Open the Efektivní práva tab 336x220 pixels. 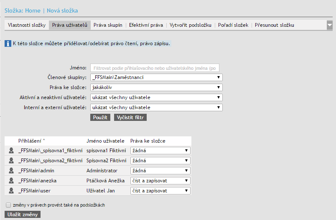146,25
